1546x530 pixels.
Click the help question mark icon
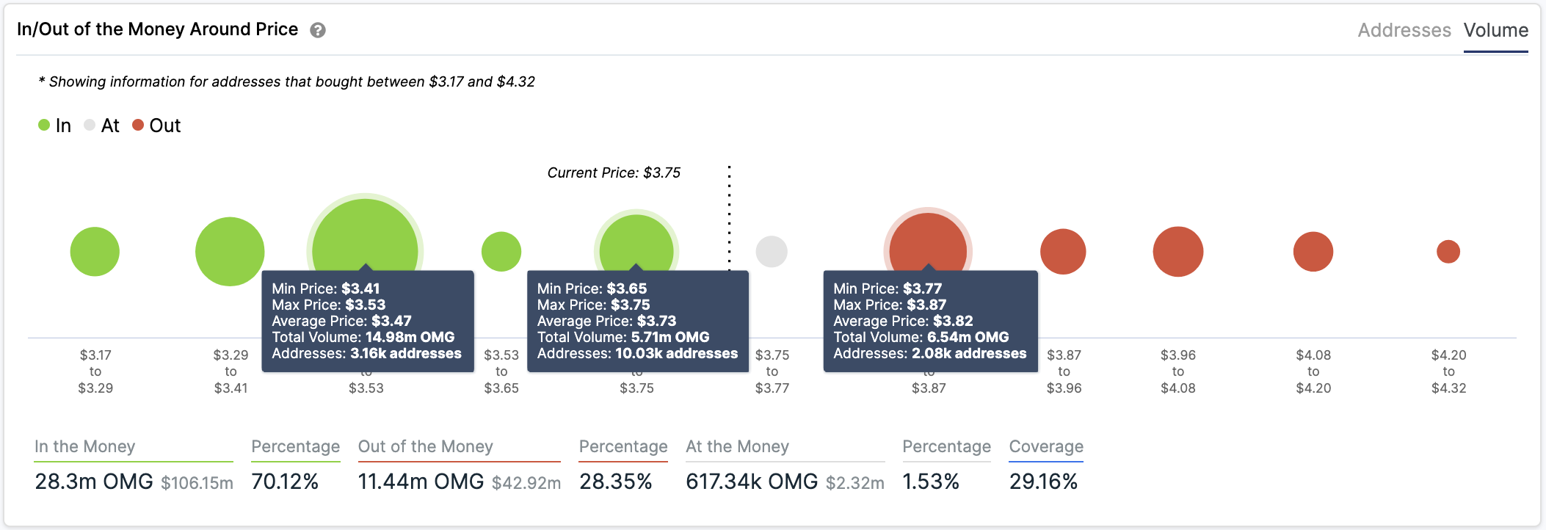(x=317, y=30)
